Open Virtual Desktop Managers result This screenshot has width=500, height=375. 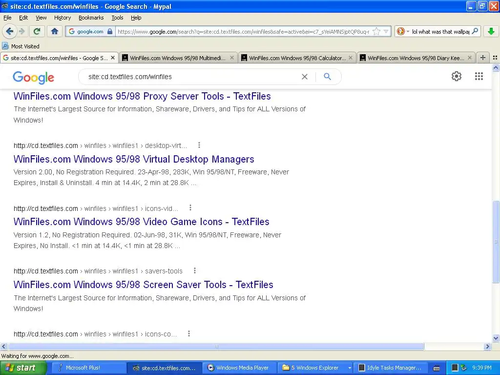click(x=134, y=159)
